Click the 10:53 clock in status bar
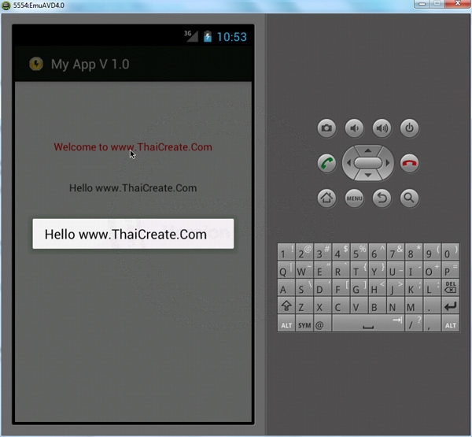Image resolution: width=472 pixels, height=437 pixels. click(231, 37)
